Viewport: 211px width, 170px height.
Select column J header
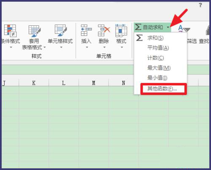click(x=10, y=83)
